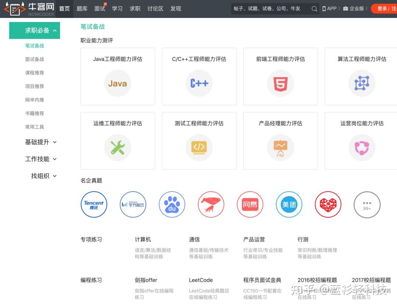The height and width of the screenshot is (306, 397).
Task: Click the Nowcoder logo
Action: pyautogui.click(x=29, y=9)
